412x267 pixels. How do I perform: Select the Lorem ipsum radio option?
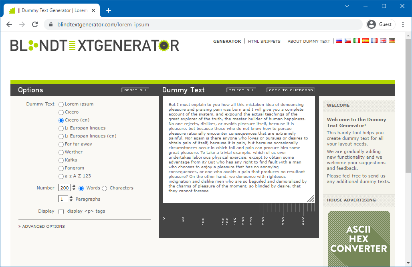tap(61, 104)
